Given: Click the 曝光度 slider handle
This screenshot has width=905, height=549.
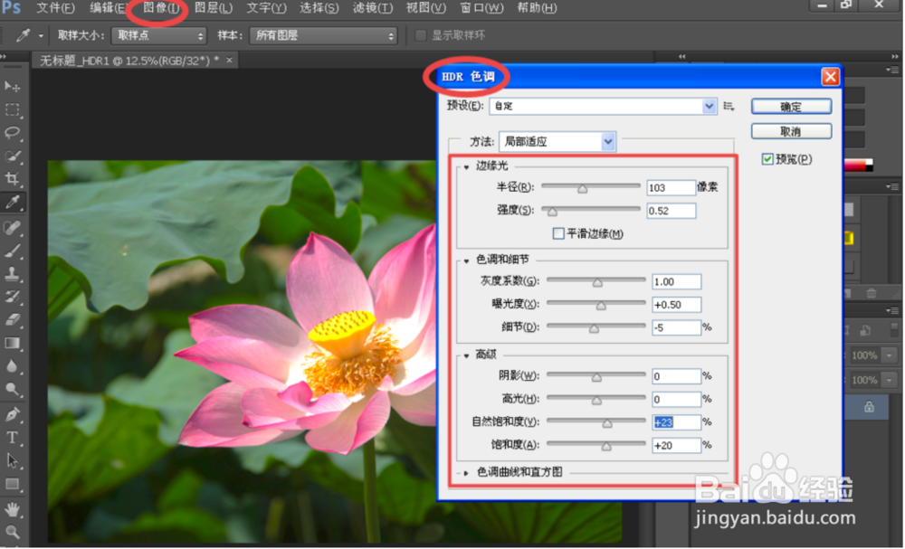Looking at the screenshot, I should pyautogui.click(x=601, y=306).
